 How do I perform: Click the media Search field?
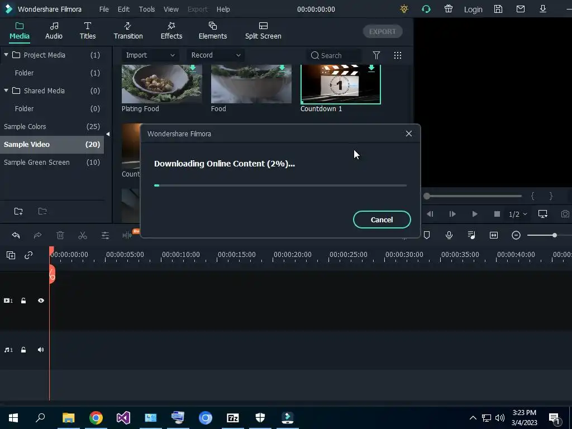pos(334,55)
